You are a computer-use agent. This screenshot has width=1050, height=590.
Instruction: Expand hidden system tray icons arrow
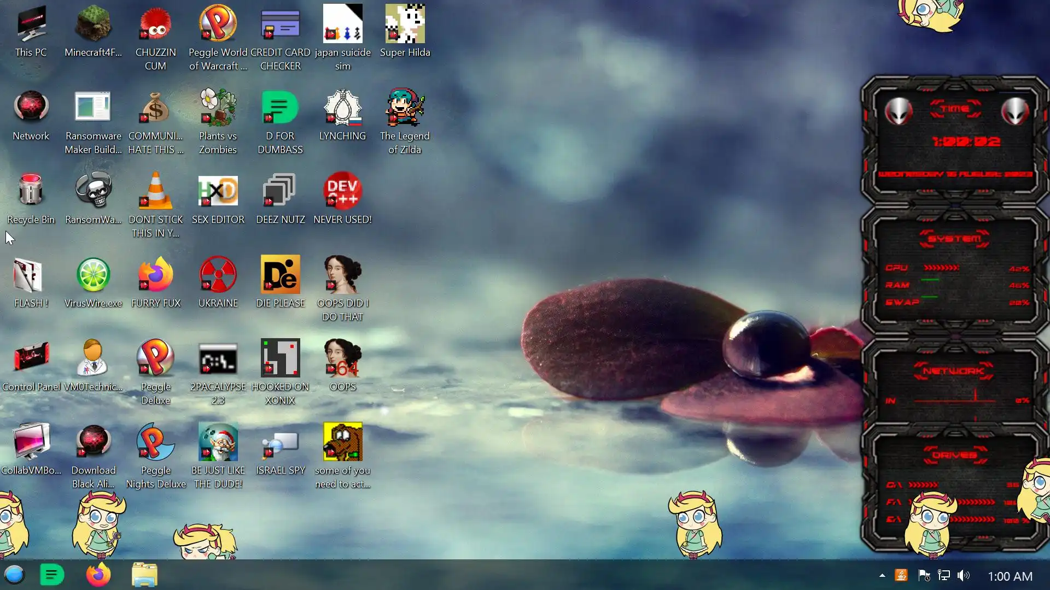point(882,575)
